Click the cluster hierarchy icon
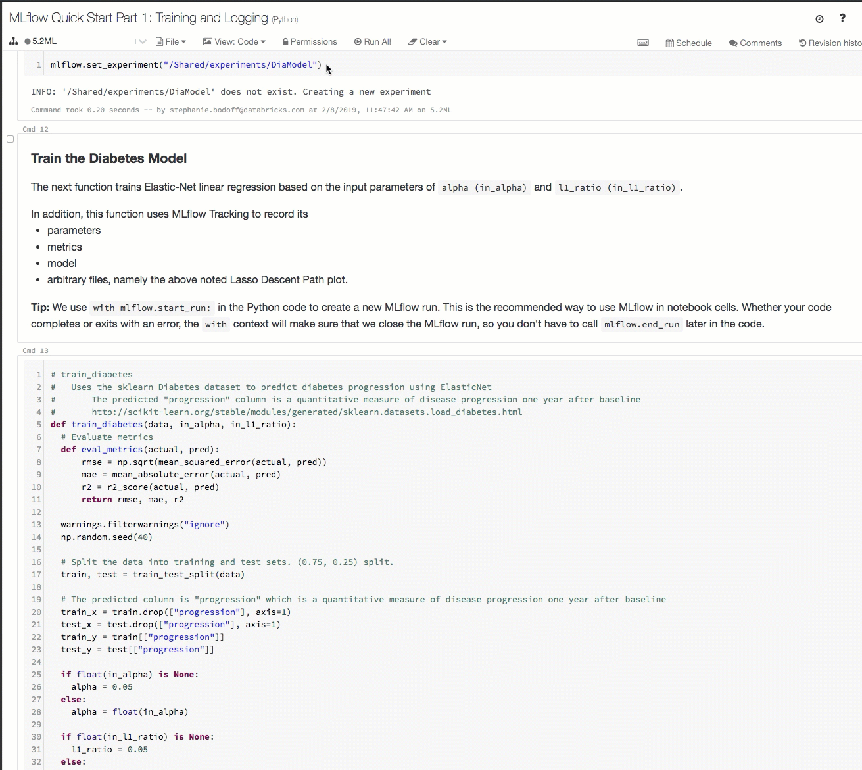 coord(13,41)
